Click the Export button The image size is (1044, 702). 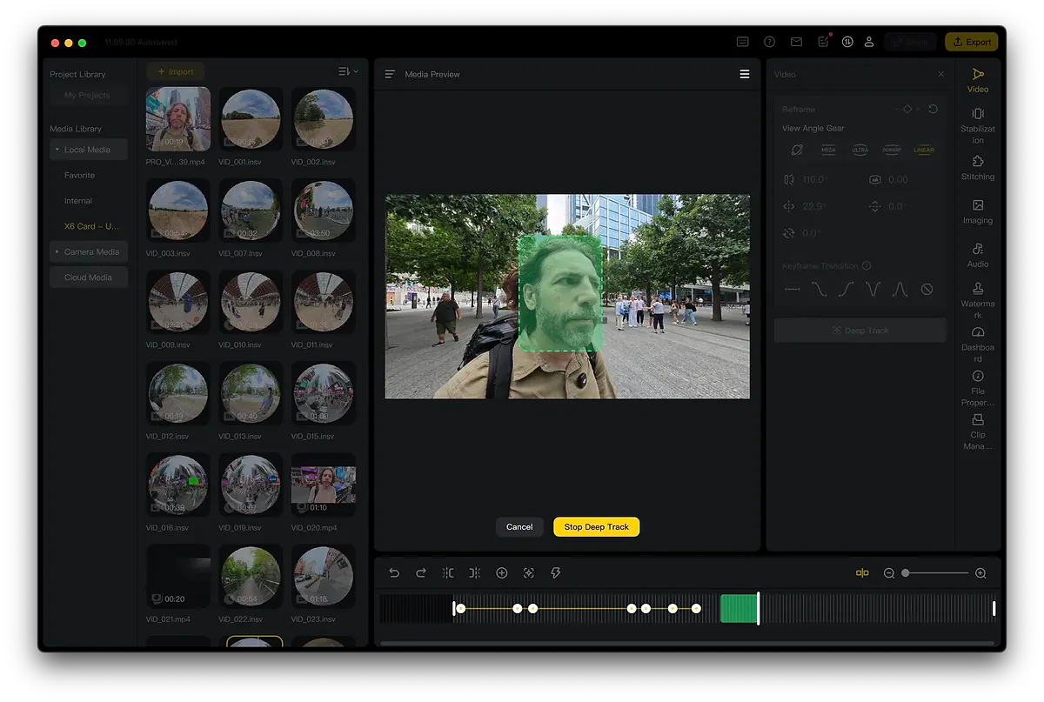[x=972, y=42]
